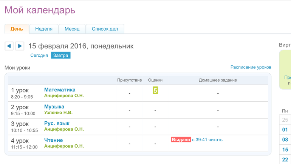Select date 08 in mini calendar
Viewport: 291px width, 164px height.
click(285, 140)
